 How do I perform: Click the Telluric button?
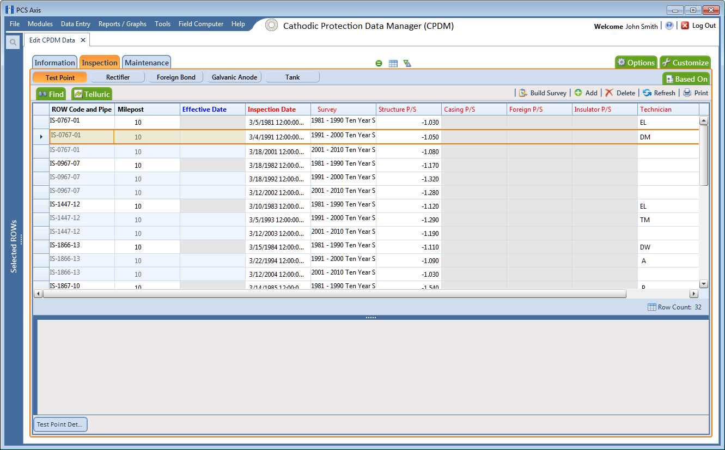click(92, 94)
